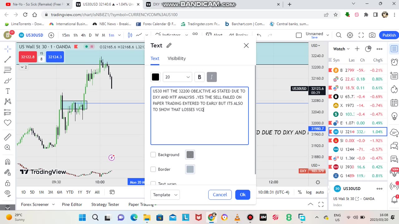Select the crosshair cursor tool
This screenshot has height=224, width=399.
click(8, 49)
